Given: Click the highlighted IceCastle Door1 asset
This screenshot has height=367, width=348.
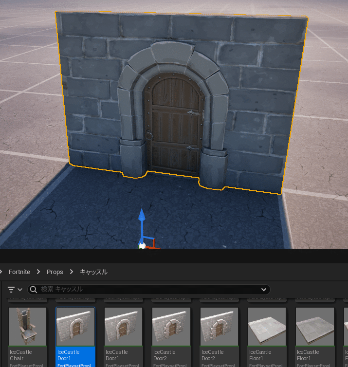Looking at the screenshot, I should 75,337.
